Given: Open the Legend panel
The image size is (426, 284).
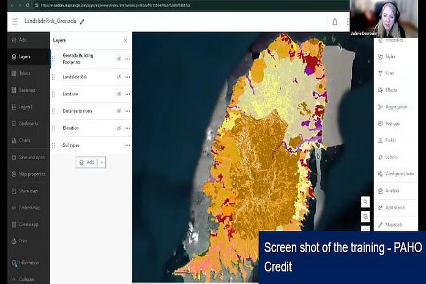Looking at the screenshot, I should [x=23, y=106].
